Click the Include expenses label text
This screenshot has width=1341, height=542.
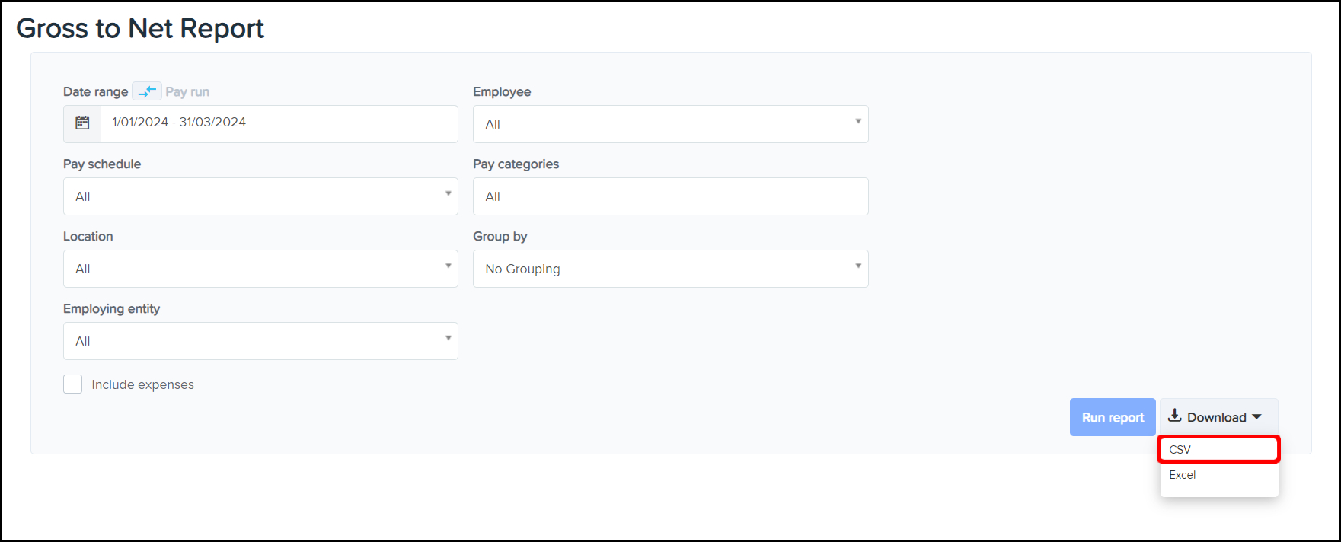142,385
